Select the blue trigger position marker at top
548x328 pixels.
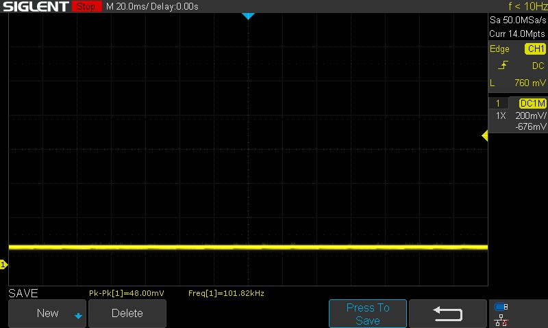(248, 16)
